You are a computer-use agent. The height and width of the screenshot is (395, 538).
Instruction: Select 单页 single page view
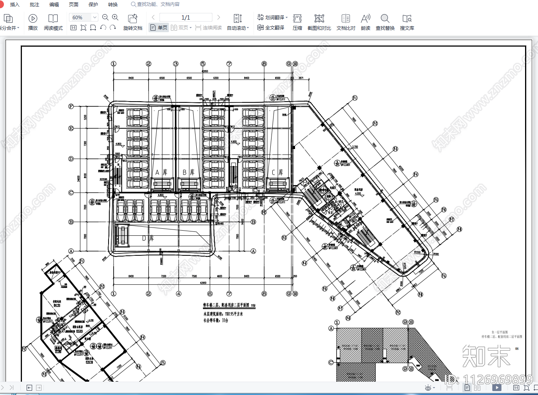[159, 28]
